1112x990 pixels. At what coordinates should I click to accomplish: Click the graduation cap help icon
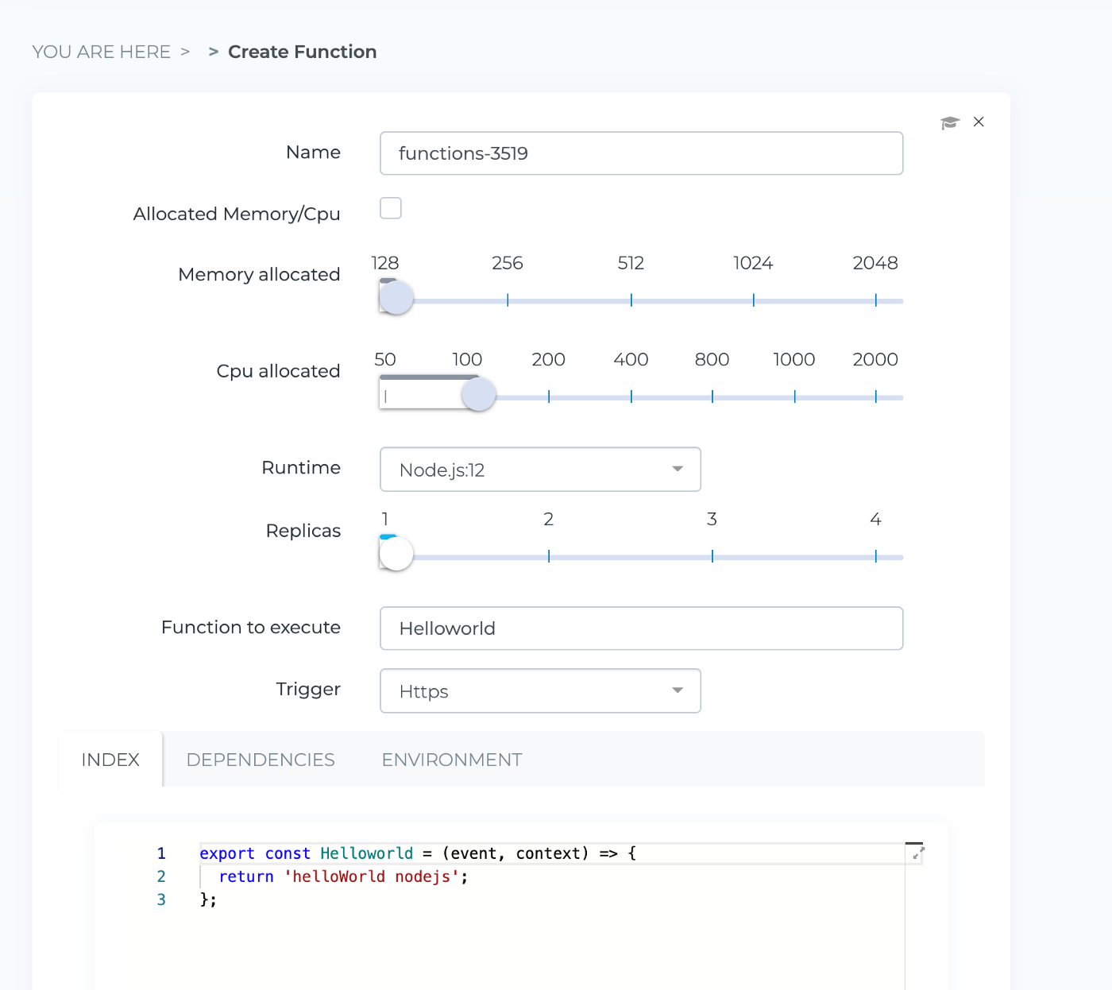[950, 122]
